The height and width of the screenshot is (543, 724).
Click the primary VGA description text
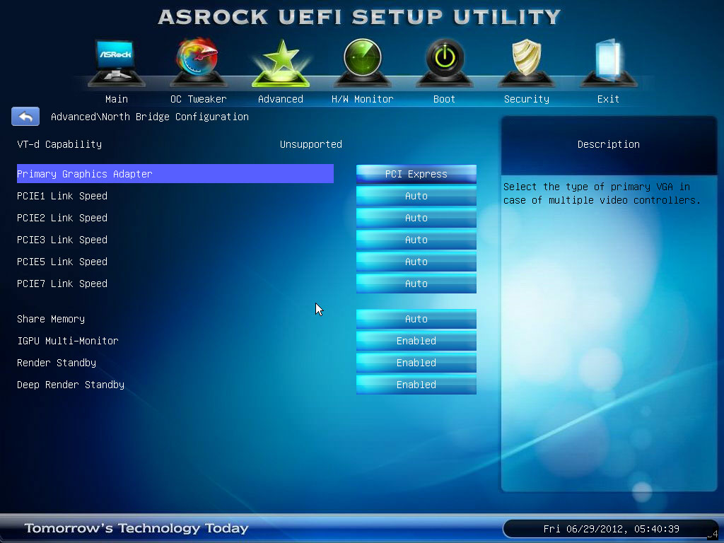602,194
